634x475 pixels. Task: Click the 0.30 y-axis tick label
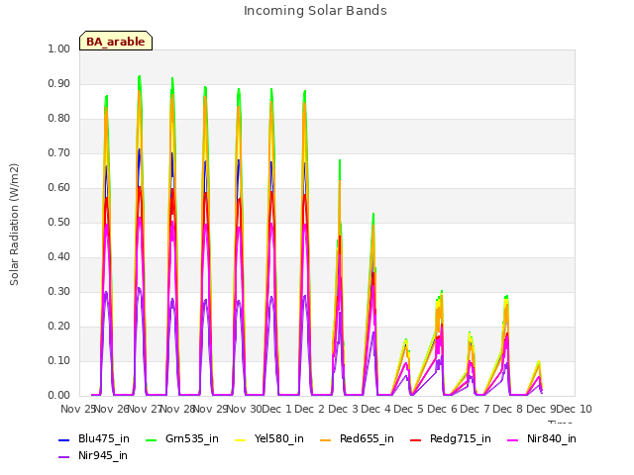[59, 292]
